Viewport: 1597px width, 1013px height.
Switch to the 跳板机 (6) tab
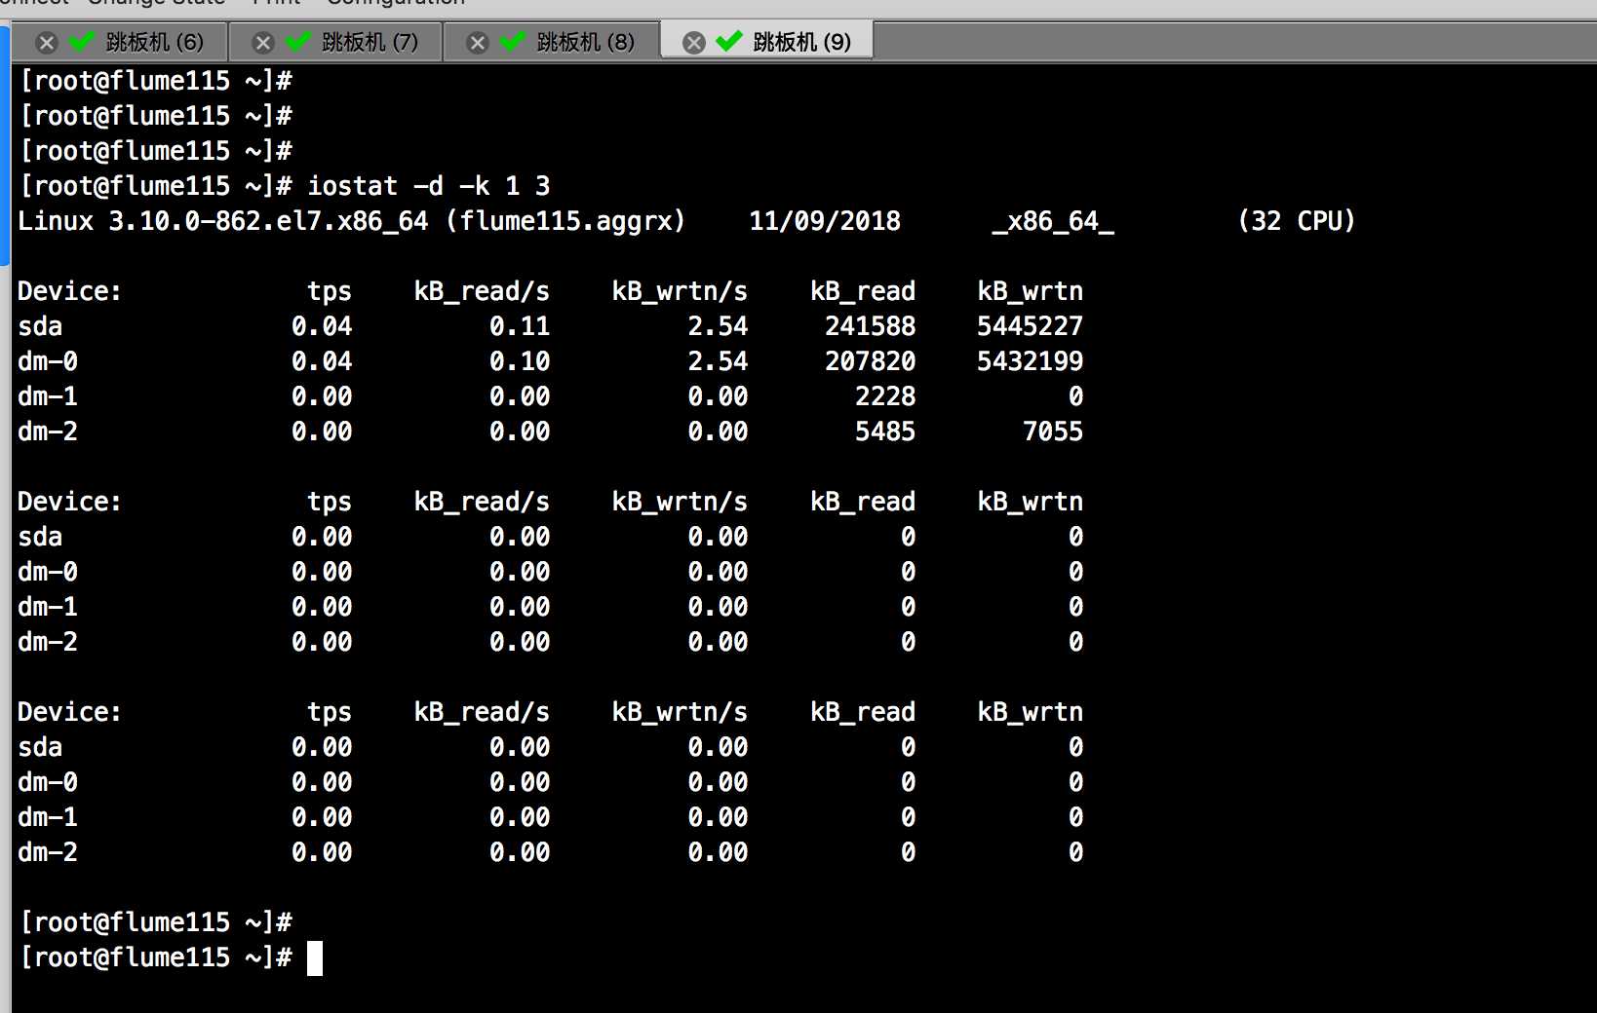[119, 42]
